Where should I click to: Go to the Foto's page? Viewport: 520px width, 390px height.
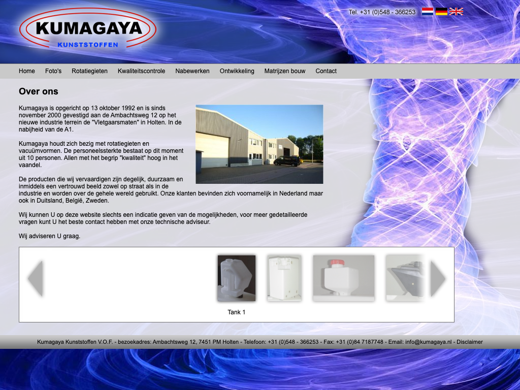(x=53, y=71)
